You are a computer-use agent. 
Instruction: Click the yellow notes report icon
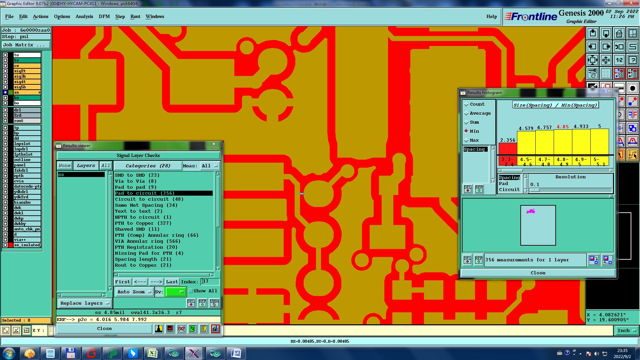[204, 329]
